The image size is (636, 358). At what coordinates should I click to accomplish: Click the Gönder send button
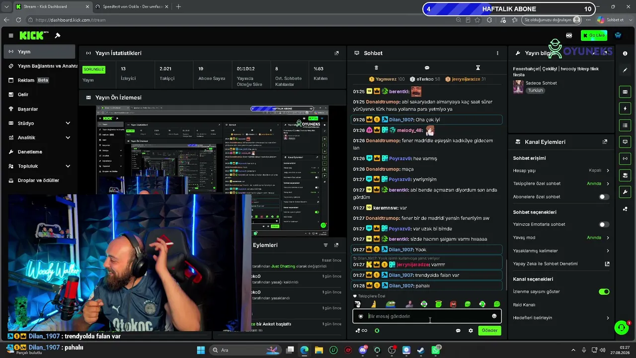click(489, 331)
